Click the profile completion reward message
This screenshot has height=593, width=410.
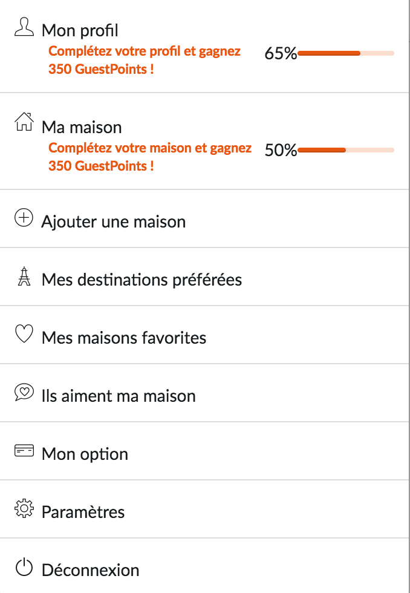click(145, 61)
